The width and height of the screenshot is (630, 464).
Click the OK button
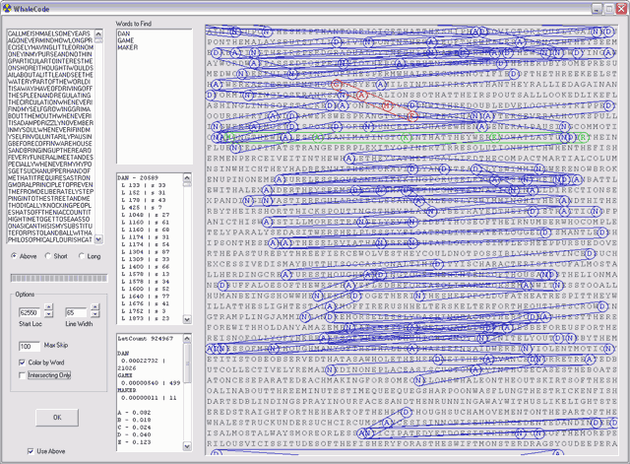[57, 418]
